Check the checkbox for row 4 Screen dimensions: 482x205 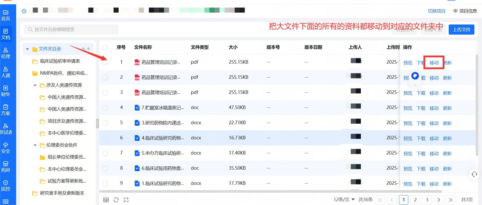pos(105,108)
